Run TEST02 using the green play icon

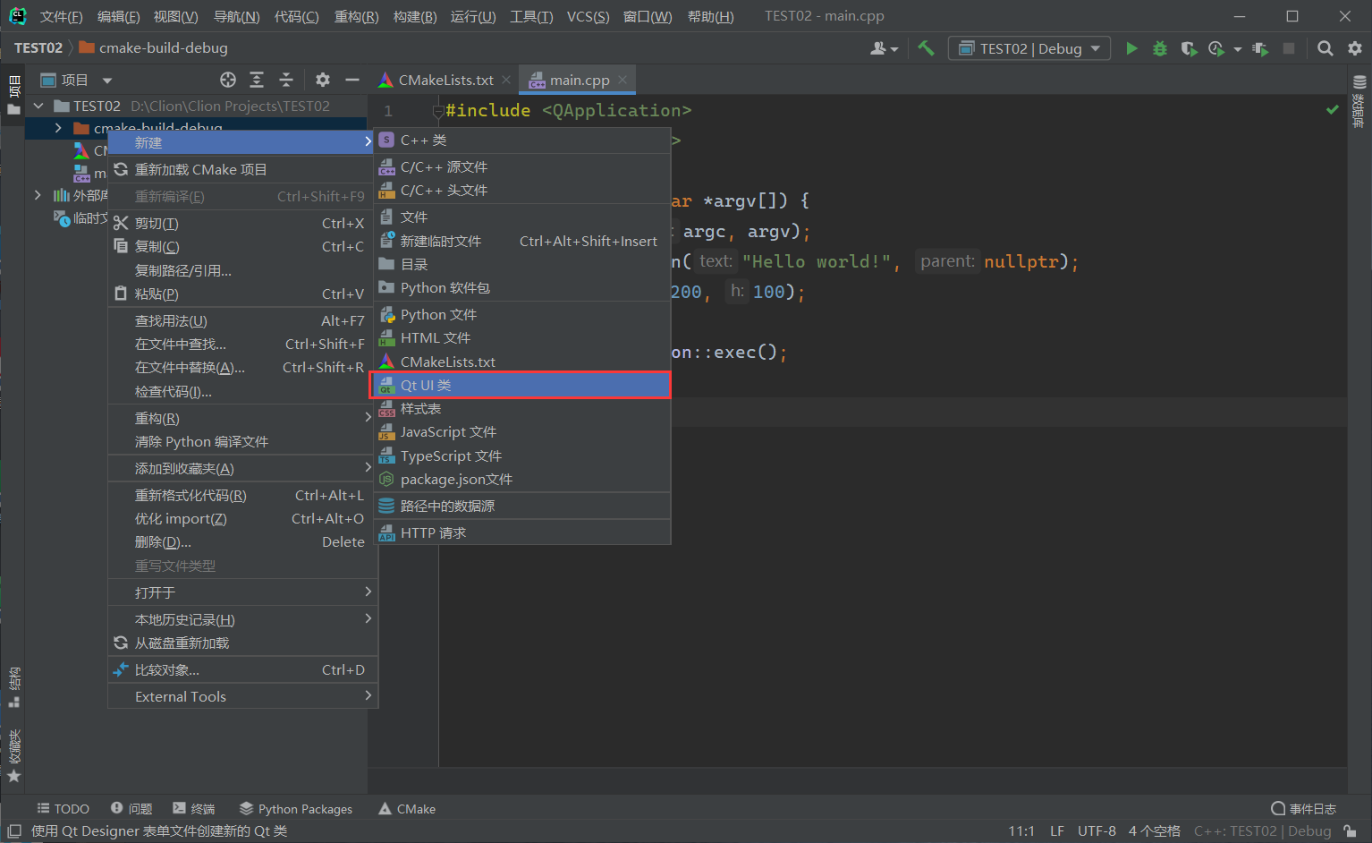pyautogui.click(x=1131, y=47)
